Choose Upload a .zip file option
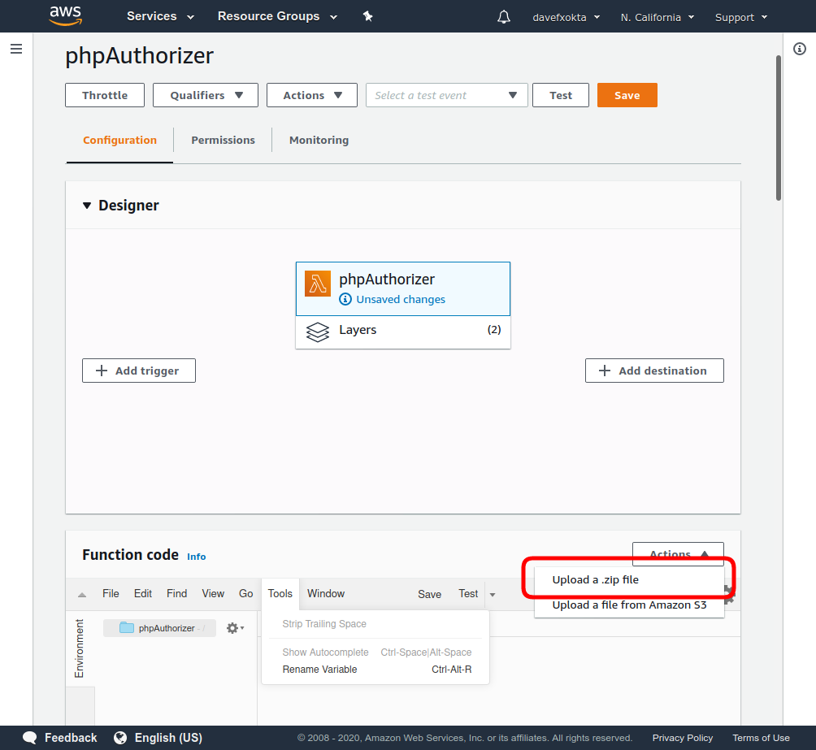 click(595, 580)
